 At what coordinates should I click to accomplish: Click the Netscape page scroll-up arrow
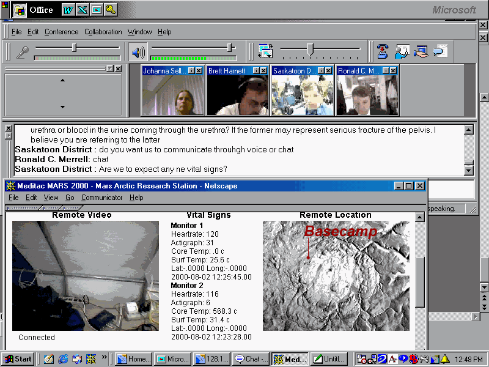click(420, 217)
